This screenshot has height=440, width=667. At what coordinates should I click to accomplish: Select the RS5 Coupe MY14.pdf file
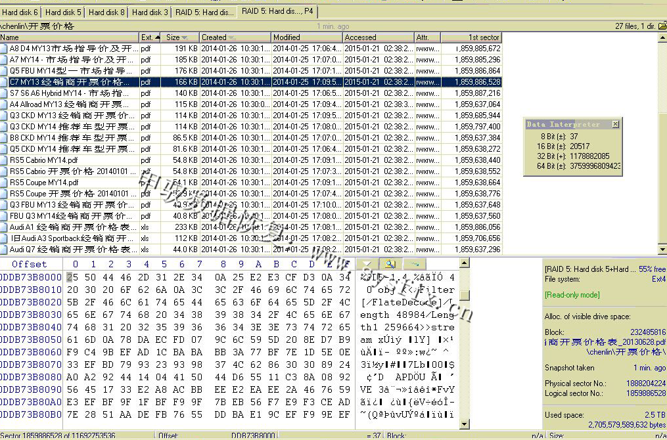(x=251, y=183)
